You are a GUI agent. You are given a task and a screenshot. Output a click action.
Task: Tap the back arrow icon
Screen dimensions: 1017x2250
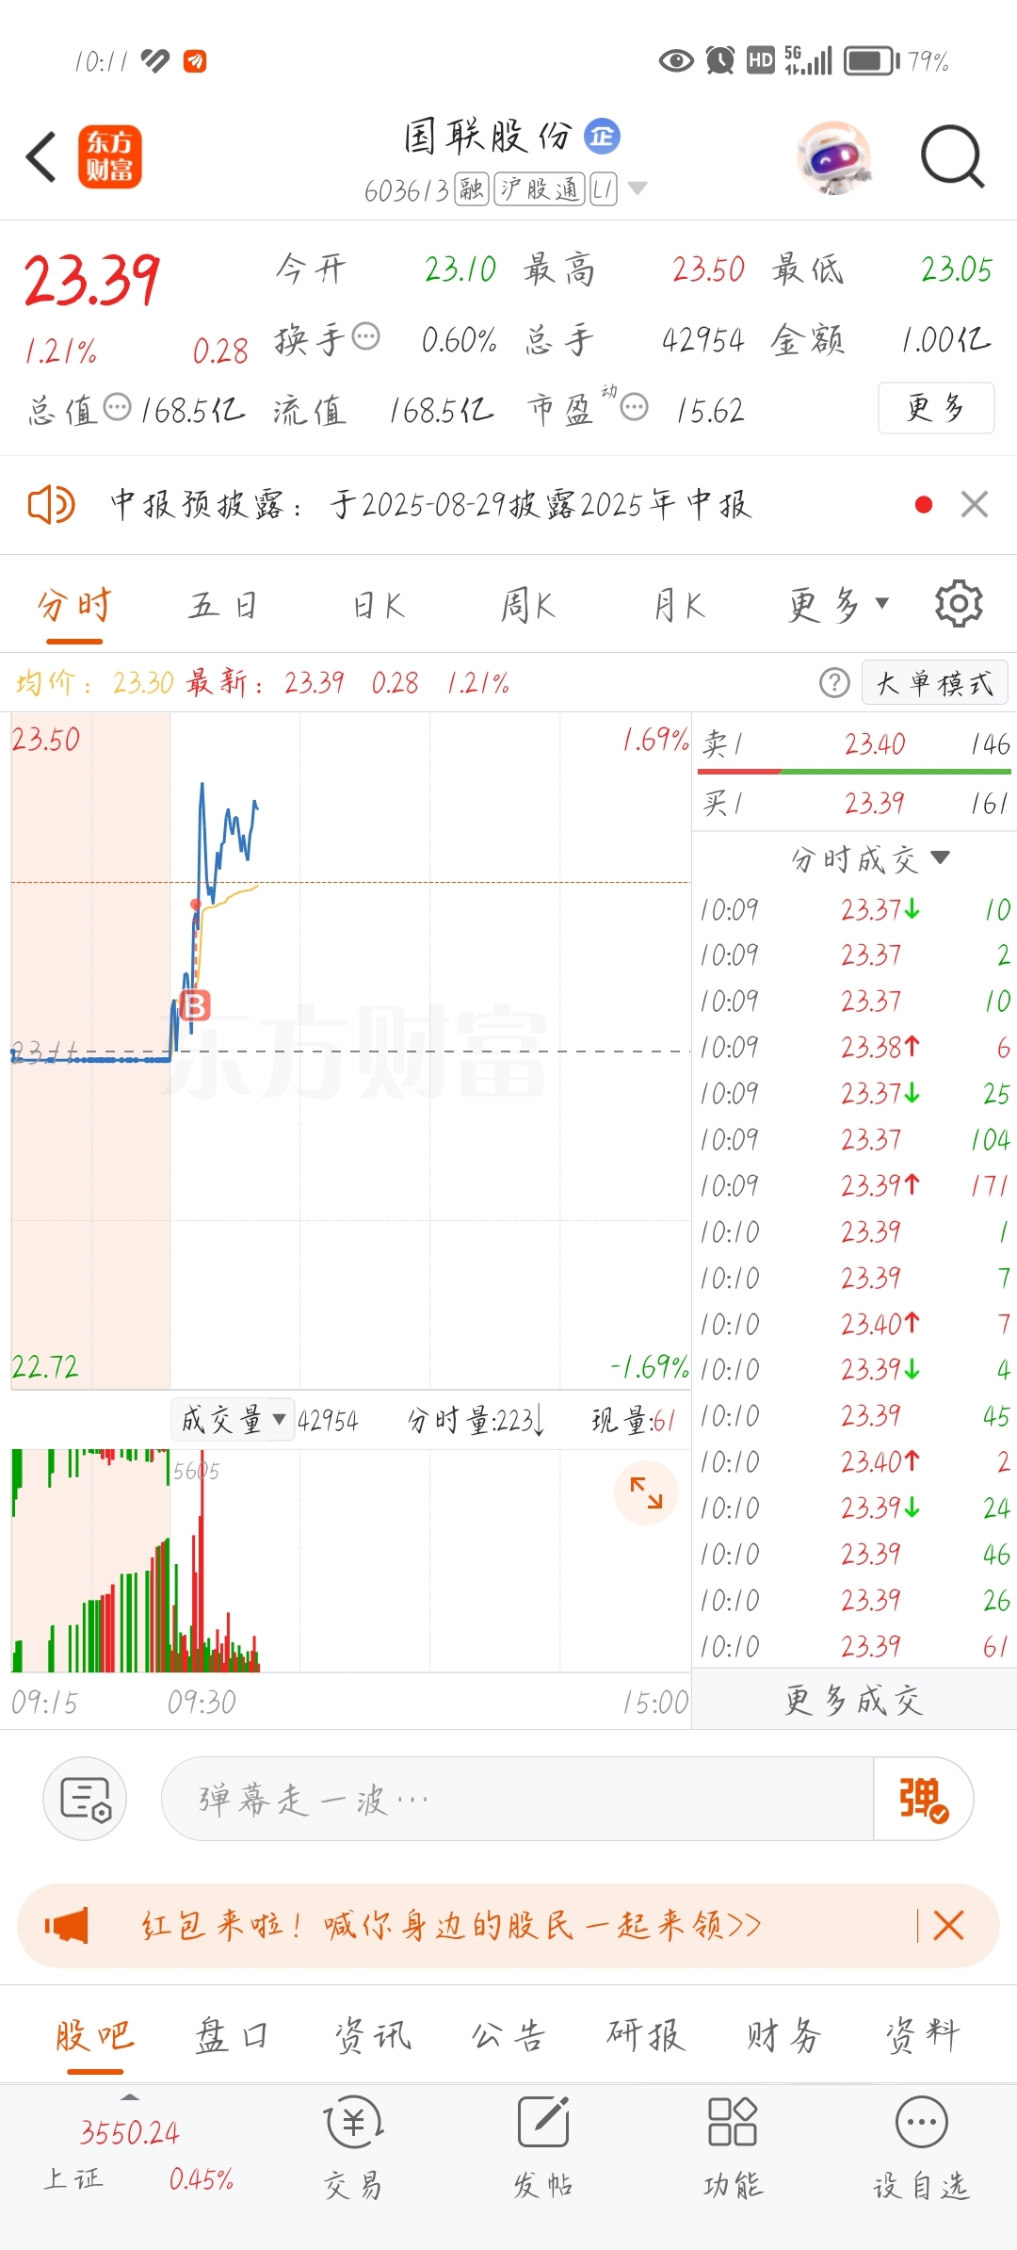[41, 156]
